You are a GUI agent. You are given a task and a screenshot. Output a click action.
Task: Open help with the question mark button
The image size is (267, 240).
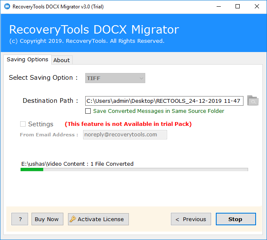20,219
